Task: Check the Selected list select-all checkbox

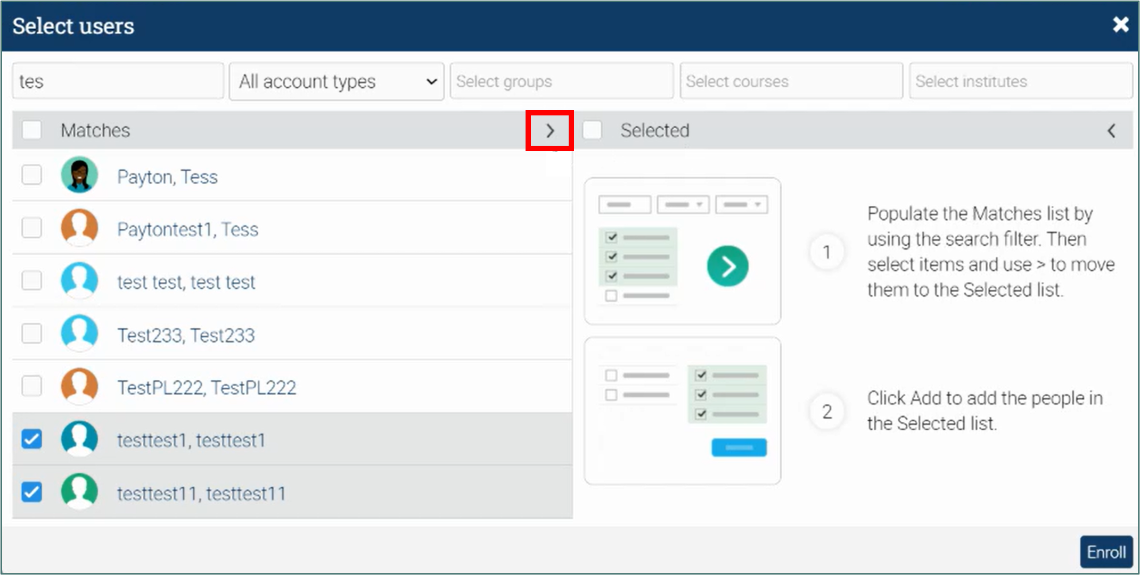Action: click(x=592, y=130)
